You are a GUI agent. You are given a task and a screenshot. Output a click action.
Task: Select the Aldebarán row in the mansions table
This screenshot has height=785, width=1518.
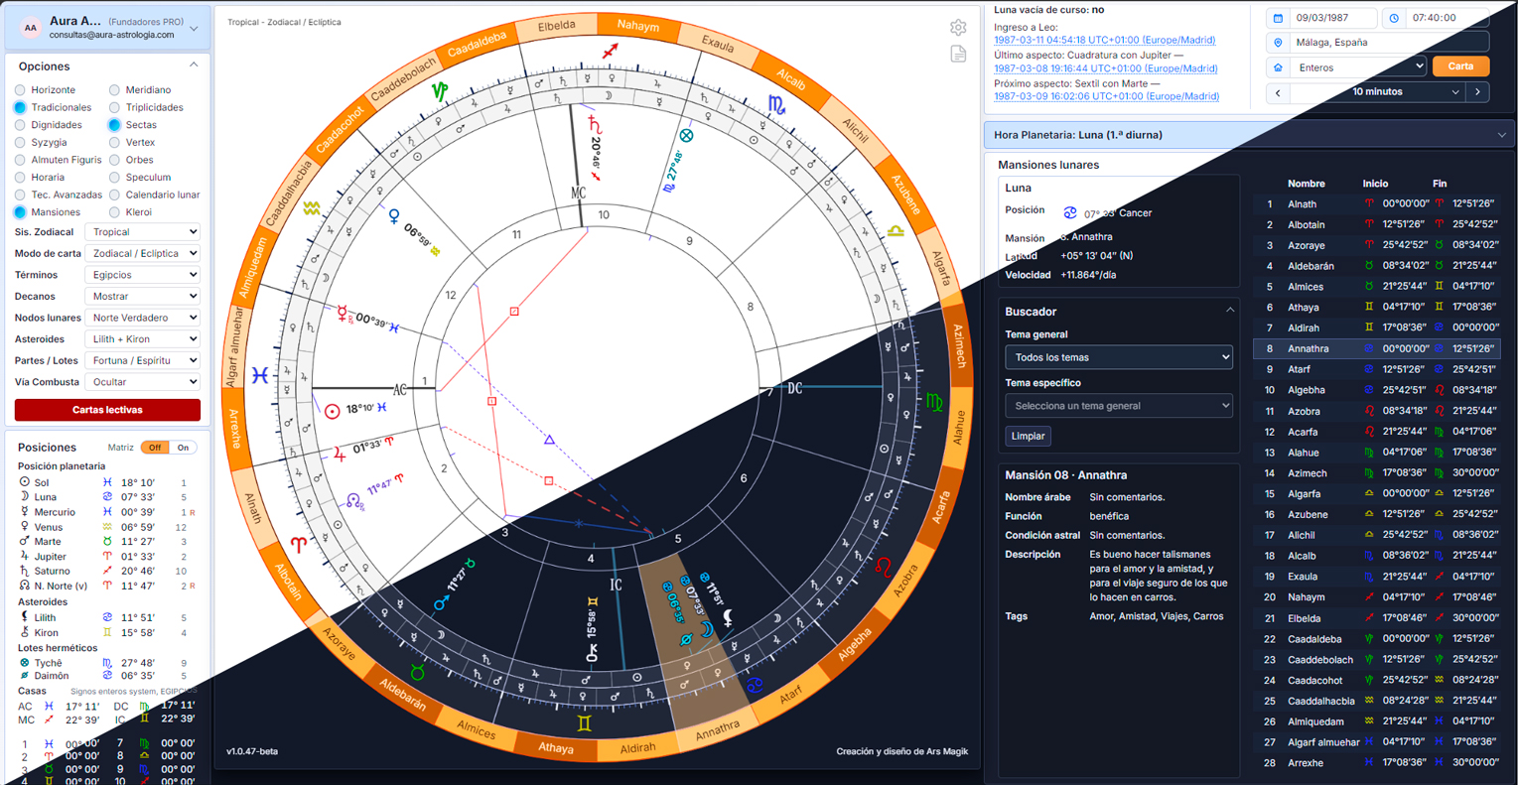[1377, 266]
